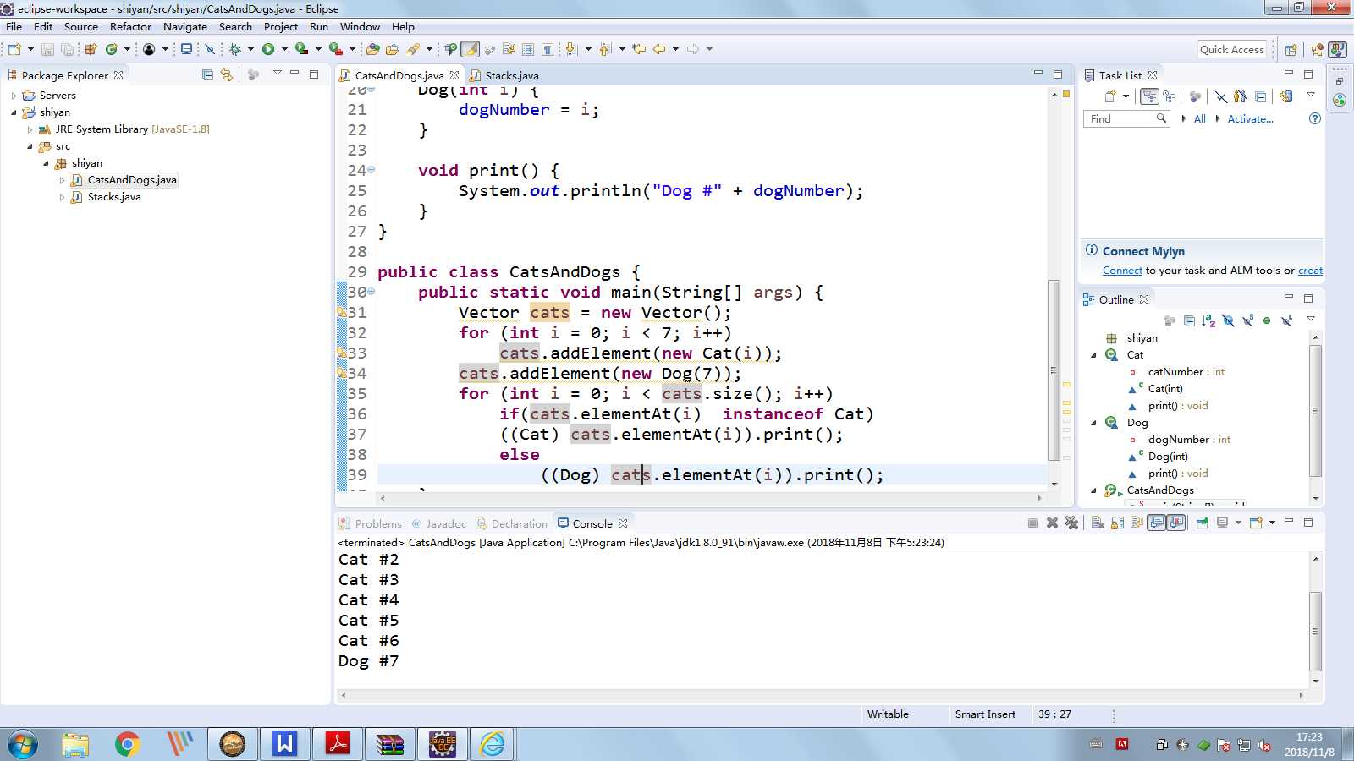Image resolution: width=1354 pixels, height=761 pixels.
Task: Open the Navigate menu
Action: (x=185, y=26)
